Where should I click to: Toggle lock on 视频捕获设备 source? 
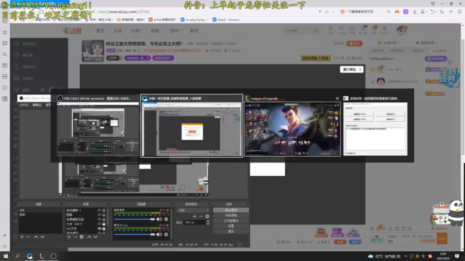point(104,219)
